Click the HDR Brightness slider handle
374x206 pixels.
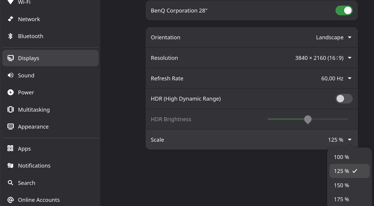(x=308, y=119)
